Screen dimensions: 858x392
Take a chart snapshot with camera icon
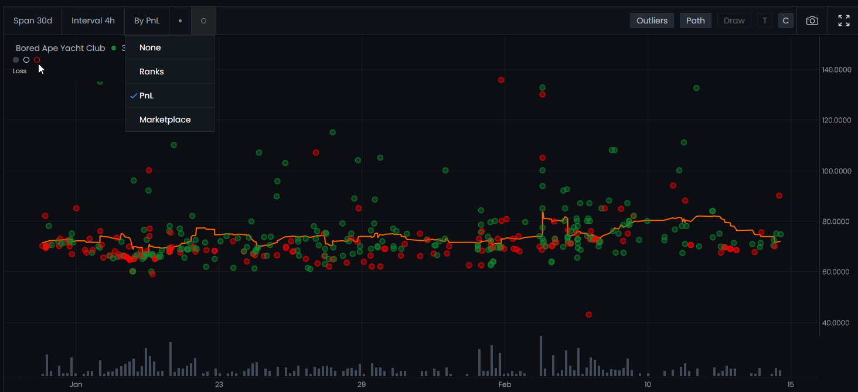[x=812, y=21]
